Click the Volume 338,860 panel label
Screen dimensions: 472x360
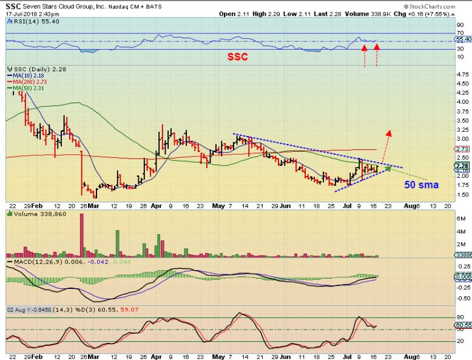(40, 214)
